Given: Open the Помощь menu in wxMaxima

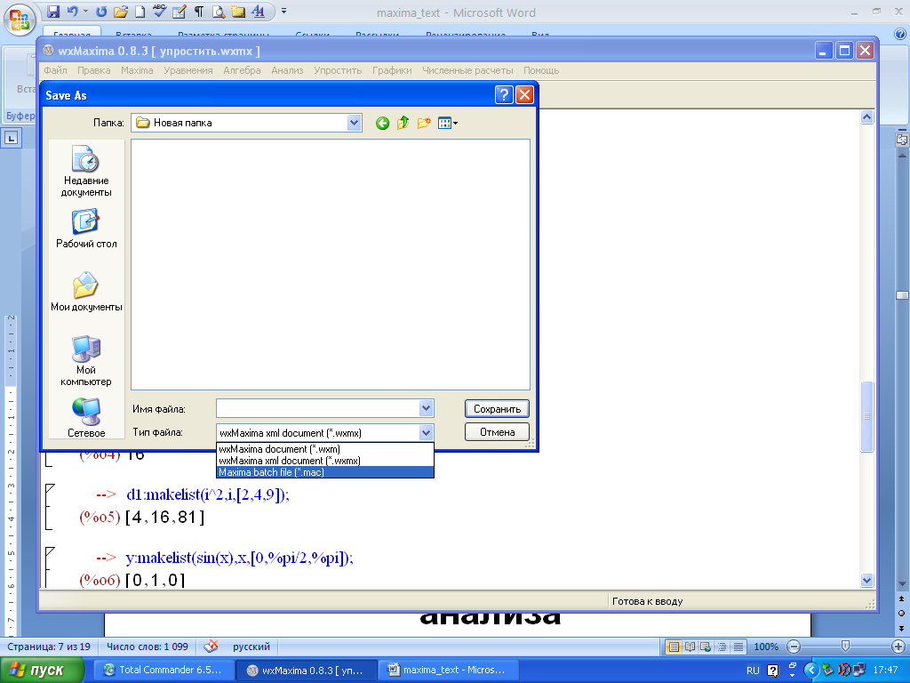Looking at the screenshot, I should click(541, 70).
